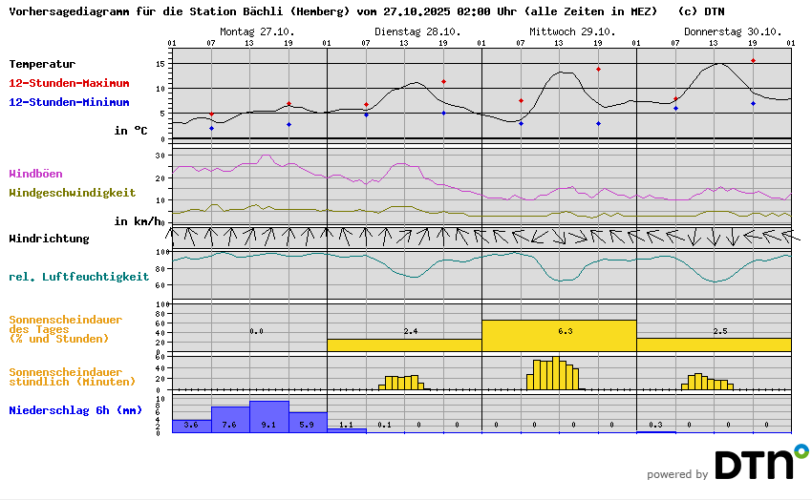The width and height of the screenshot is (812, 500).
Task: Click the 12-Stunden-Minimum legend label
Action: click(69, 102)
